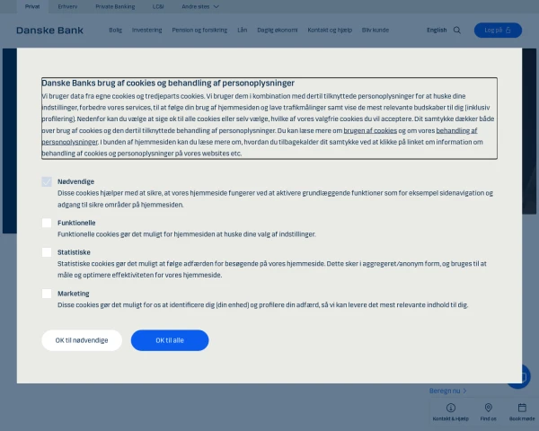This screenshot has height=431, width=539.
Task: Open the Daglig økonomi menu
Action: click(278, 31)
